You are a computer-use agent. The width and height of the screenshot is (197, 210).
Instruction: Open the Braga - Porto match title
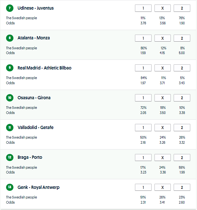[30, 157]
